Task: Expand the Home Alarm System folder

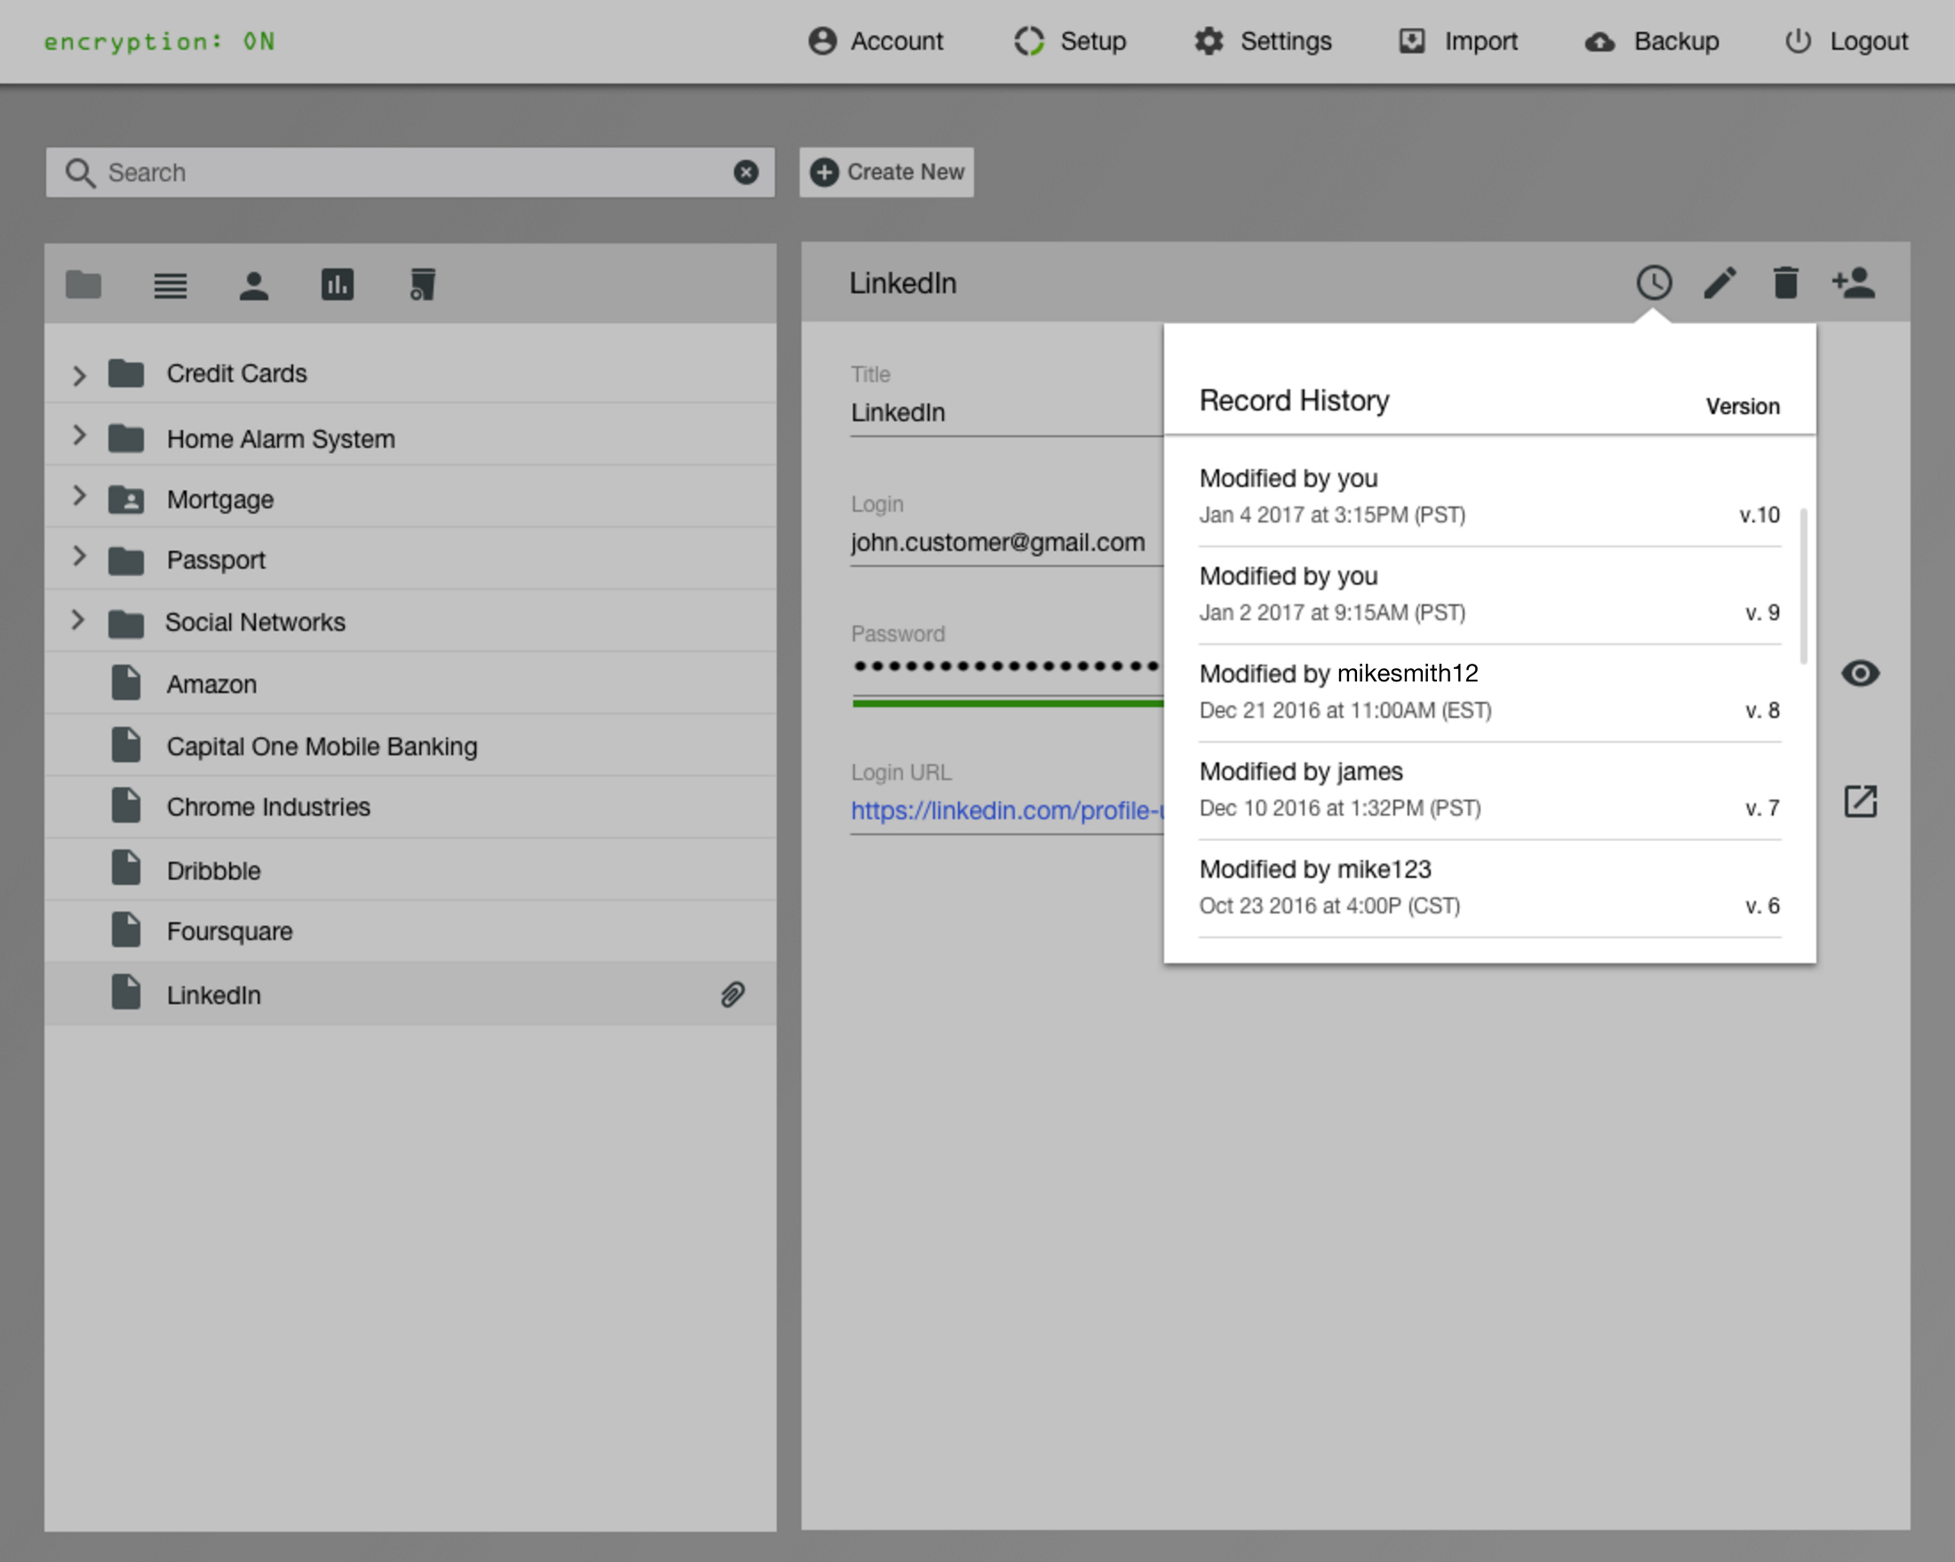Action: pyautogui.click(x=79, y=436)
